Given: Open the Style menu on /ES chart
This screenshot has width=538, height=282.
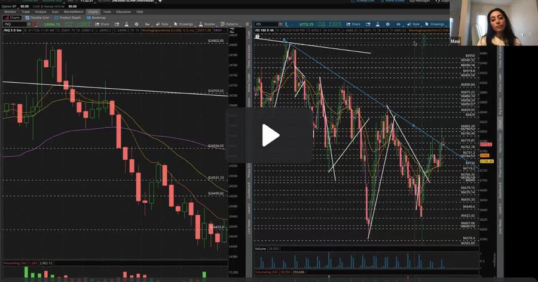Looking at the screenshot, I should pyautogui.click(x=413, y=24).
